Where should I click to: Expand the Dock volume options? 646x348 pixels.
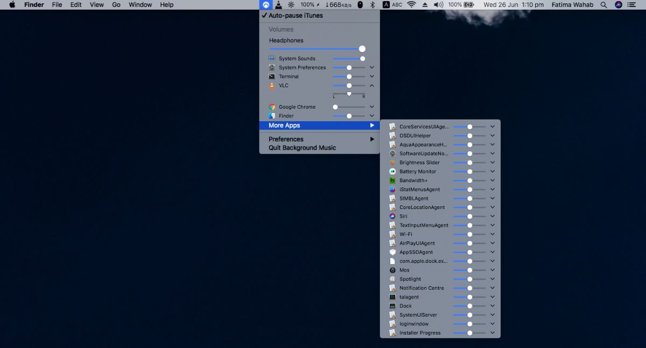[492, 306]
